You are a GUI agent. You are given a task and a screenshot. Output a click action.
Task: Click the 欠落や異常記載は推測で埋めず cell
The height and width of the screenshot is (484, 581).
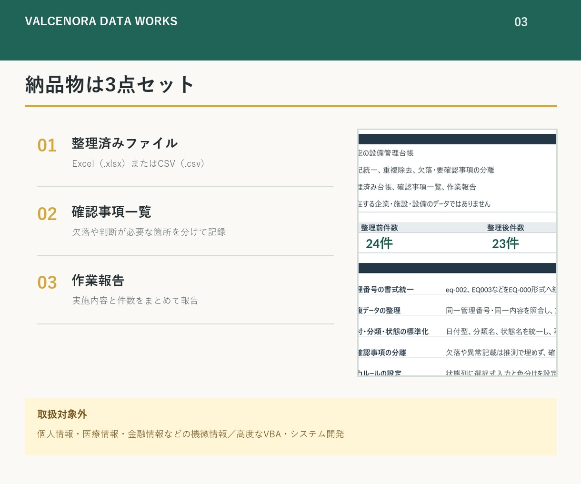pos(501,352)
